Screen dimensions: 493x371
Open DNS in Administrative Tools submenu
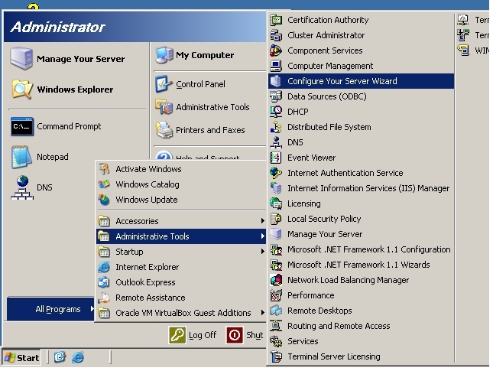[x=361, y=142]
